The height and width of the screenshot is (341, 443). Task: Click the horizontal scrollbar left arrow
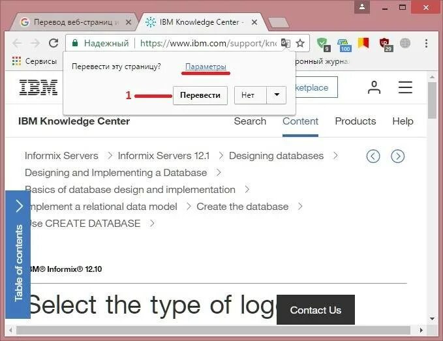point(10,330)
